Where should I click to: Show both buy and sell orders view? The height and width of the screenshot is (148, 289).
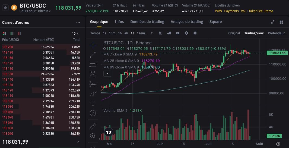4,34
